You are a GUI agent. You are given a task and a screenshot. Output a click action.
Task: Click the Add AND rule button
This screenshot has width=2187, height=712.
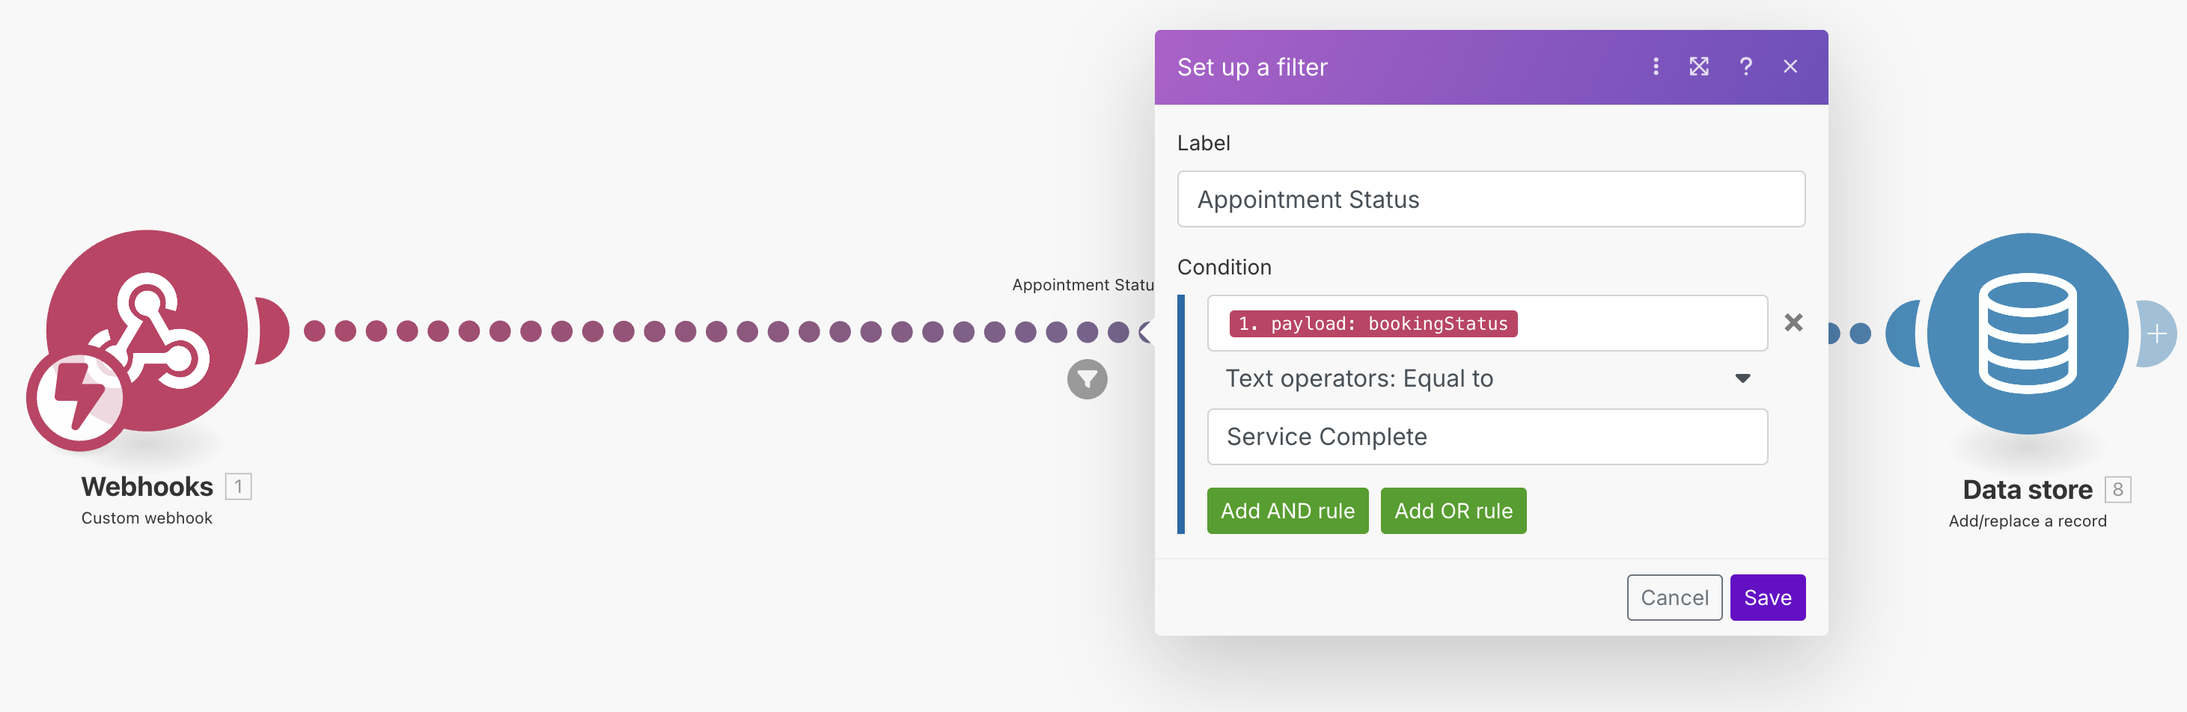[1287, 511]
